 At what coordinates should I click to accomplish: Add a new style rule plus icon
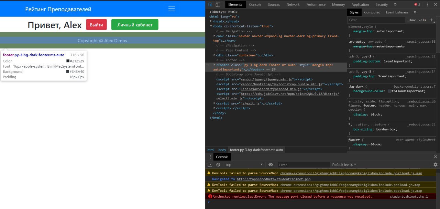432,20
